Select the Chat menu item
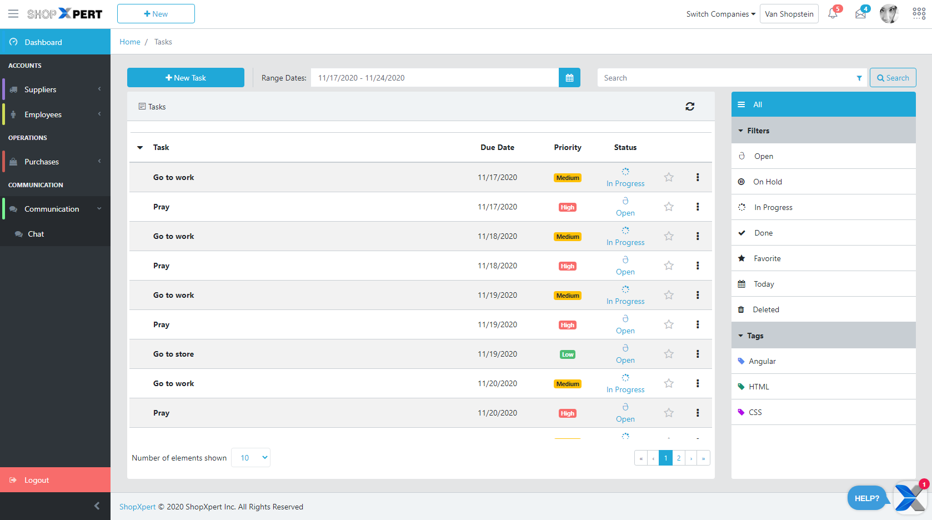932x520 pixels. point(36,233)
